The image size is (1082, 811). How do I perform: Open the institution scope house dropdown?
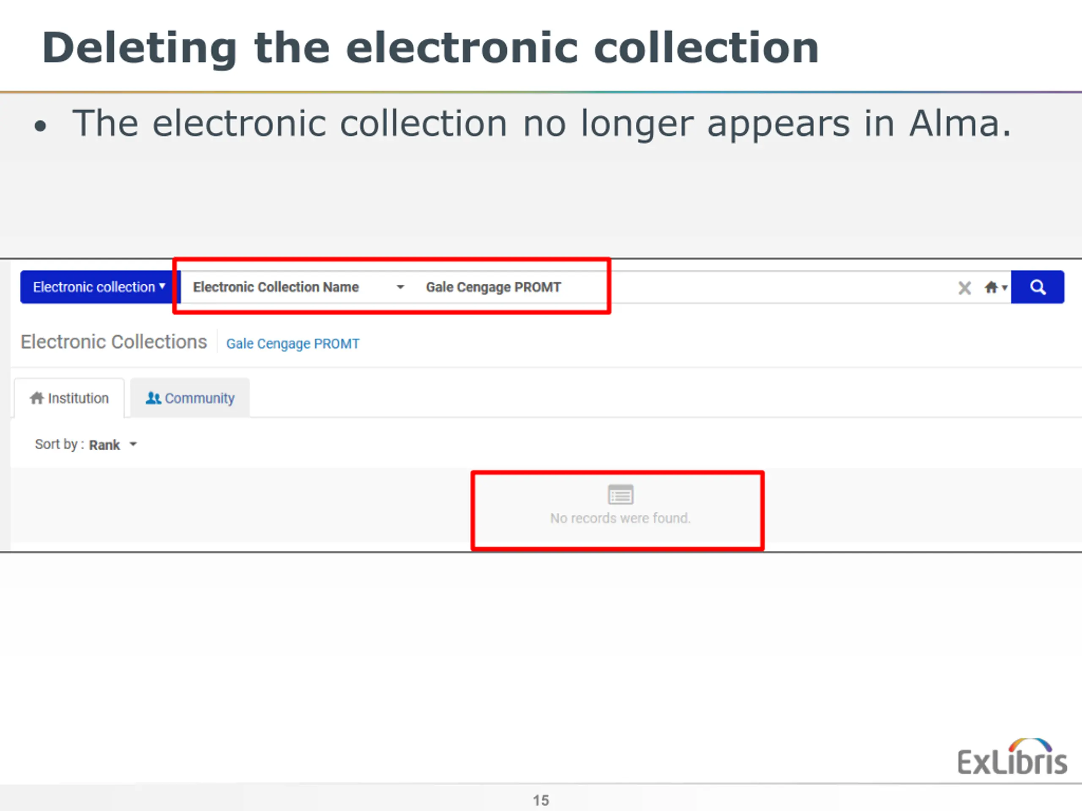tap(995, 288)
